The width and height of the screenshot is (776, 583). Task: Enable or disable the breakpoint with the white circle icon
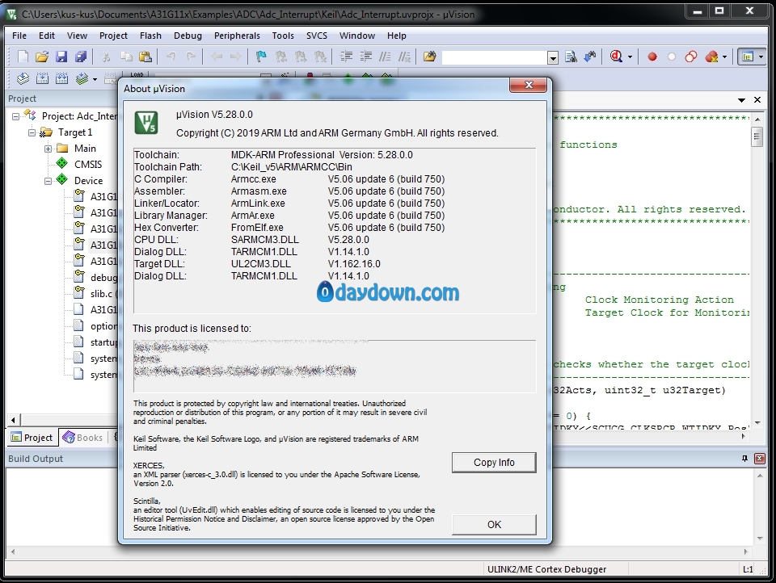[x=672, y=57]
